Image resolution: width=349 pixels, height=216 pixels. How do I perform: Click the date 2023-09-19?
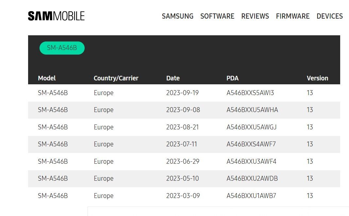[183, 93]
